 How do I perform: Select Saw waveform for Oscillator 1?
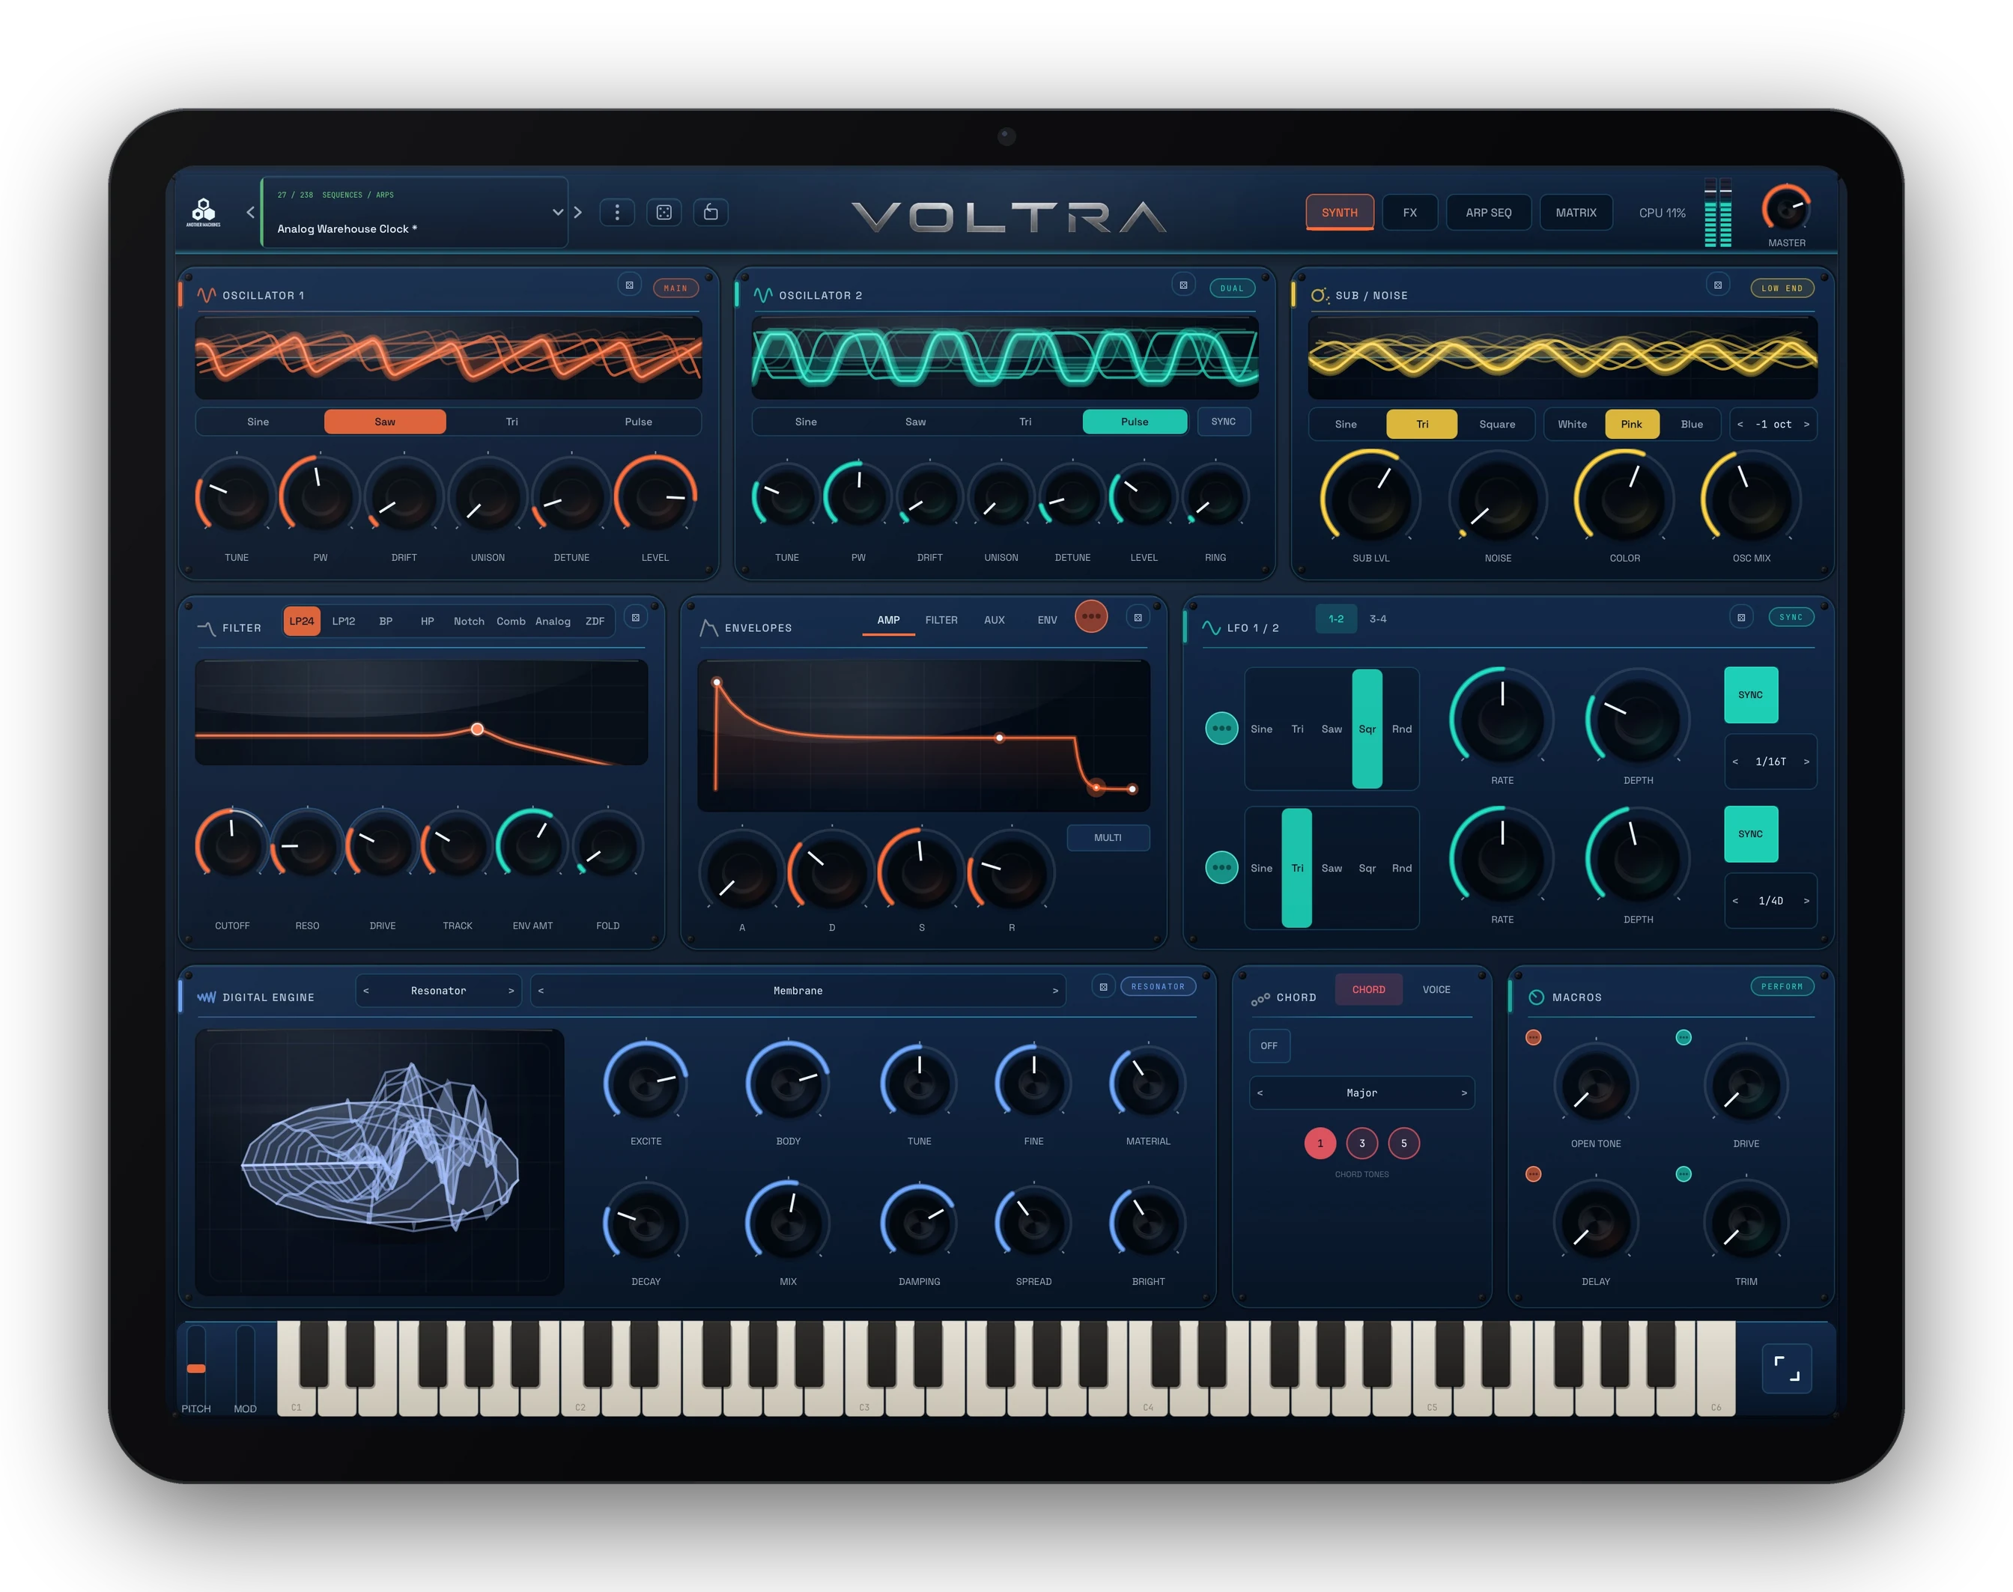tap(385, 422)
